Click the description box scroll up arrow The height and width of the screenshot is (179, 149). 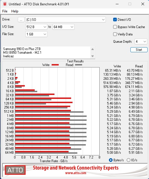pos(93,49)
